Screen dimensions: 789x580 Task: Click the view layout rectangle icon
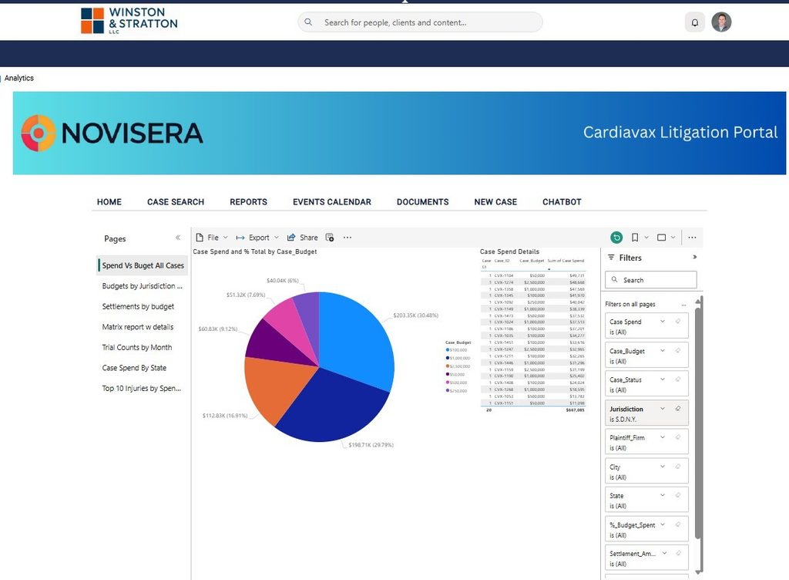click(662, 237)
